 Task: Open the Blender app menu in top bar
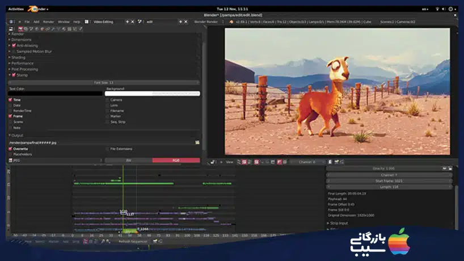click(x=39, y=9)
